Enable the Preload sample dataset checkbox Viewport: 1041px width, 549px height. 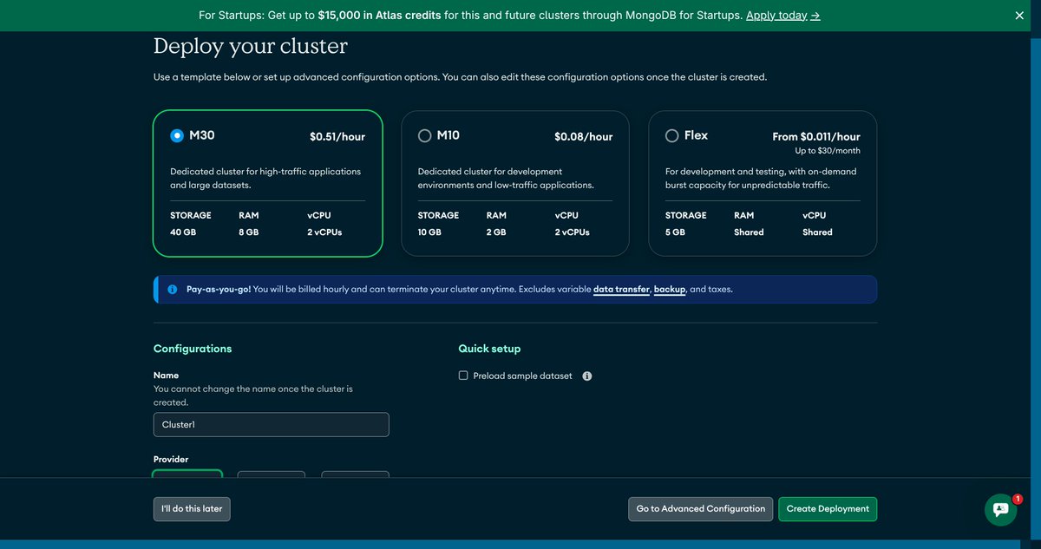(x=463, y=376)
